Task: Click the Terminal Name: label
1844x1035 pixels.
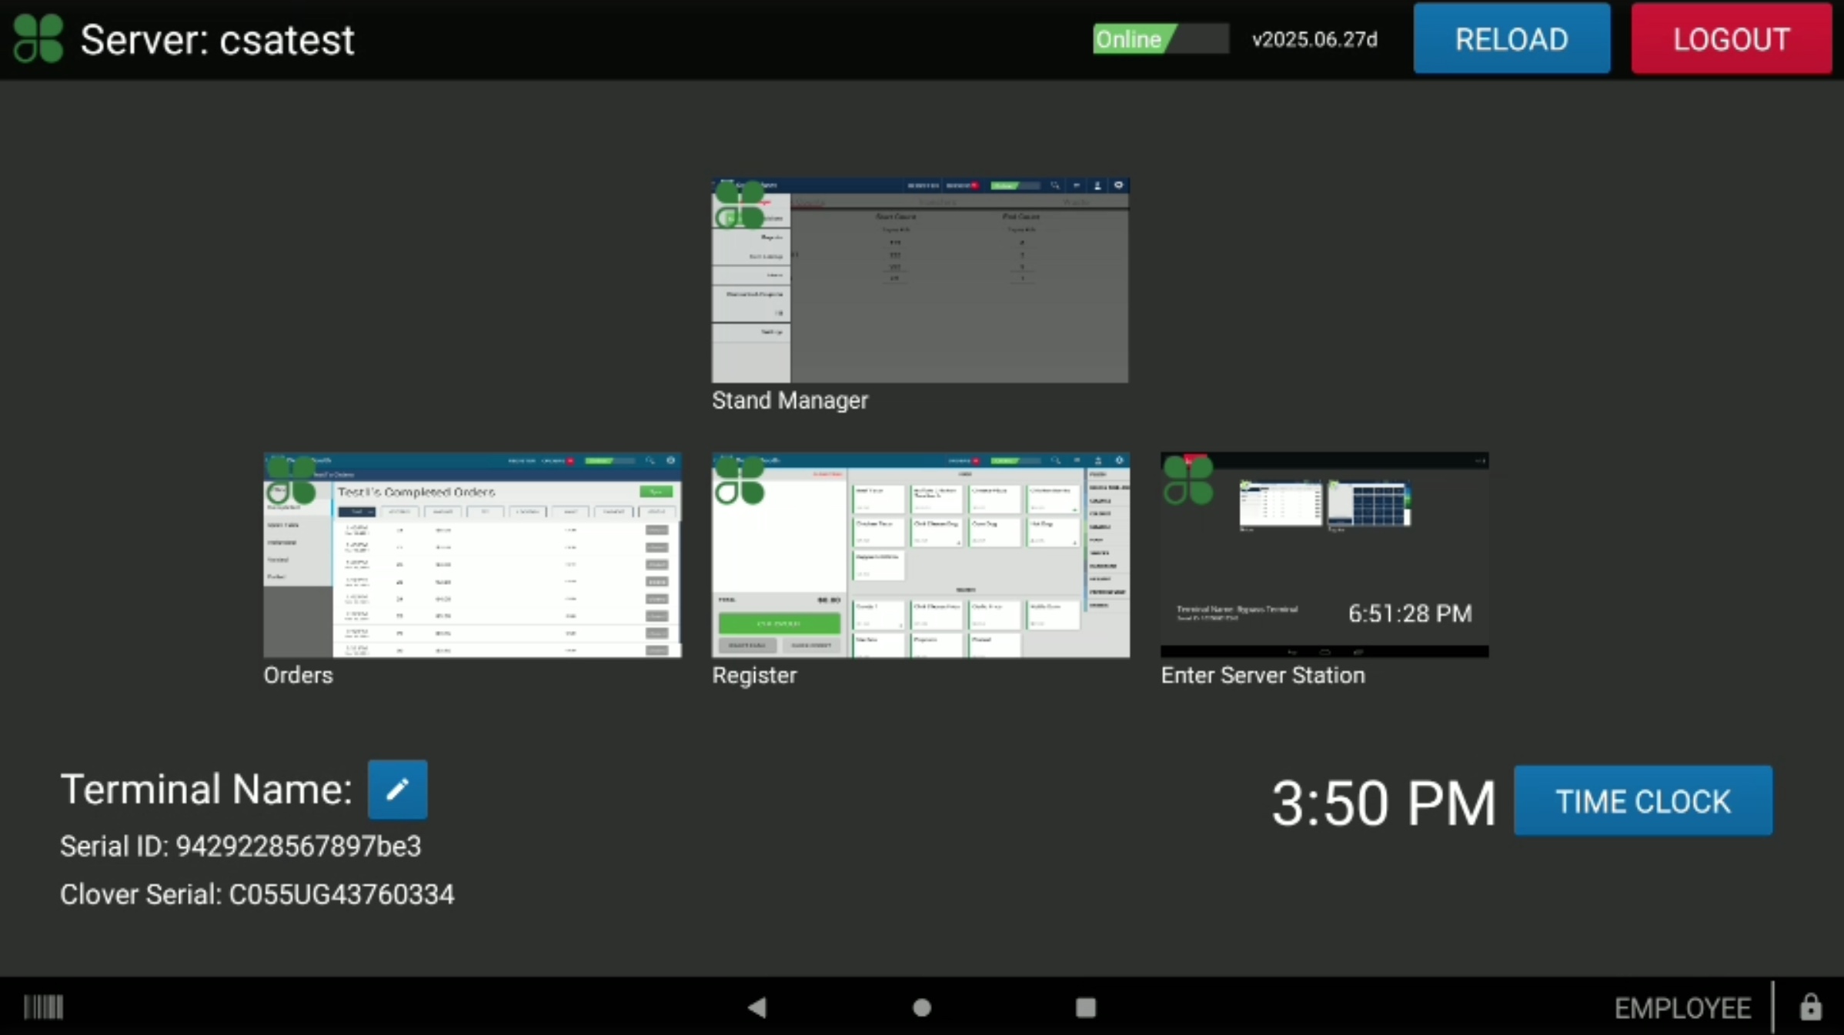Action: tap(206, 790)
